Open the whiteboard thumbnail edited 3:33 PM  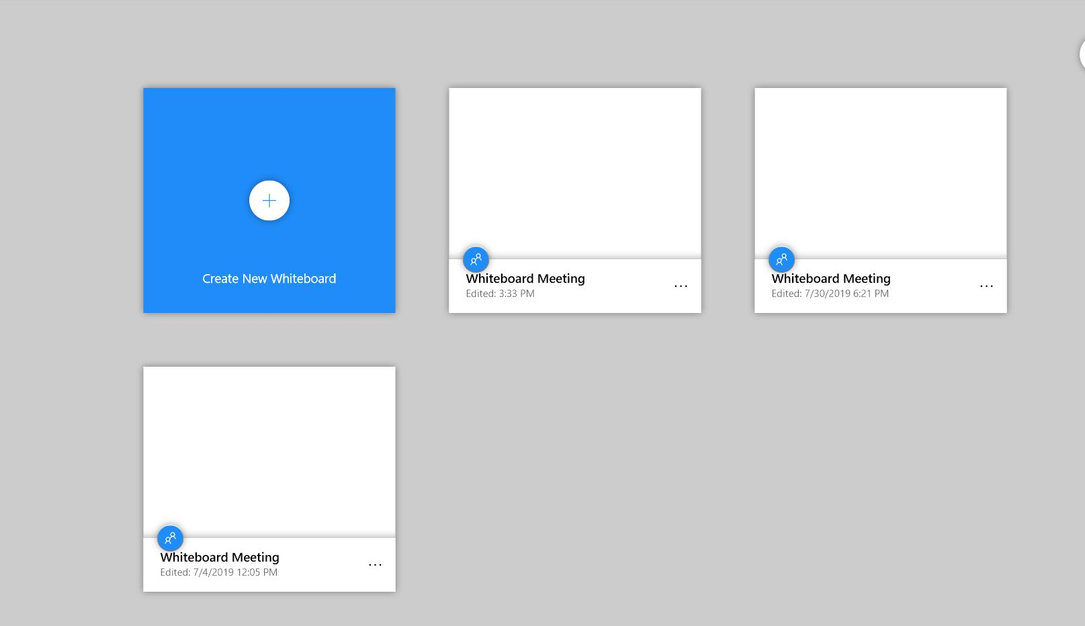tap(574, 171)
